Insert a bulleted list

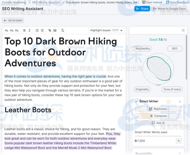[x=42, y=31]
